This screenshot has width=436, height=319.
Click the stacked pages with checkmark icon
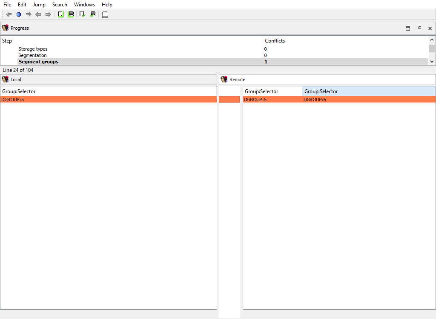tap(92, 14)
